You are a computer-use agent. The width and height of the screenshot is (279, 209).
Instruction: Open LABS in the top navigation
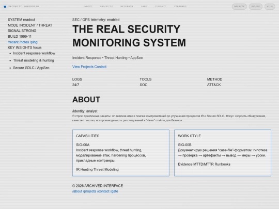coord(144,6)
